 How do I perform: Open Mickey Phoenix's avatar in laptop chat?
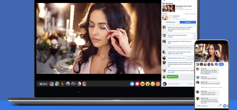pyautogui.click(x=164, y=58)
